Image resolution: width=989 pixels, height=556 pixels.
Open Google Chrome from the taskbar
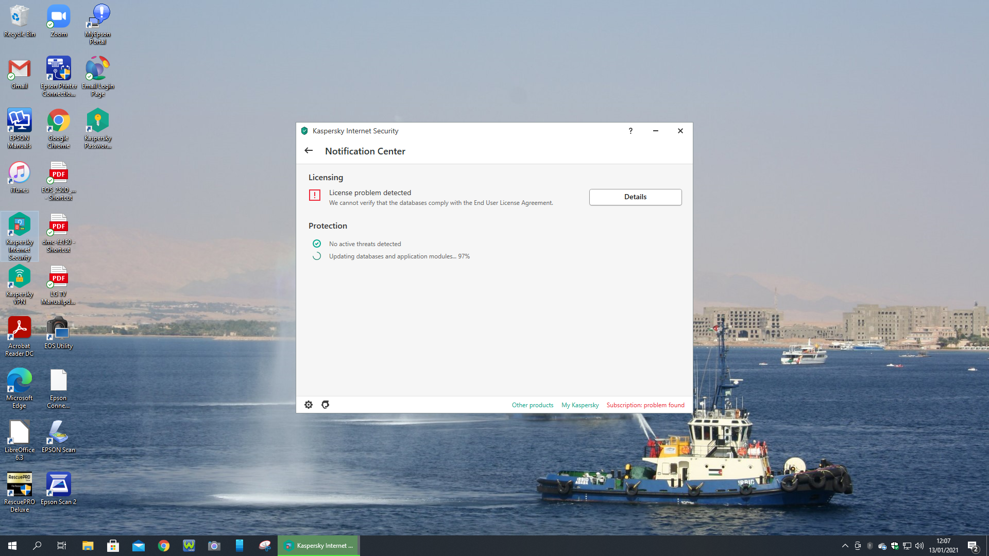164,546
